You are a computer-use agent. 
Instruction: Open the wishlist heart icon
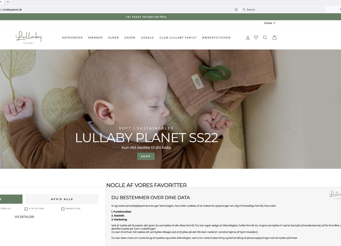pyautogui.click(x=256, y=37)
